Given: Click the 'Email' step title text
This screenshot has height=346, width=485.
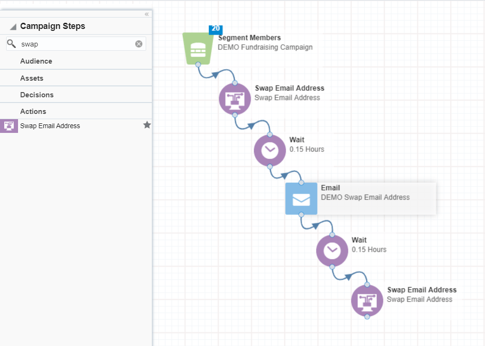Looking at the screenshot, I should [x=330, y=188].
